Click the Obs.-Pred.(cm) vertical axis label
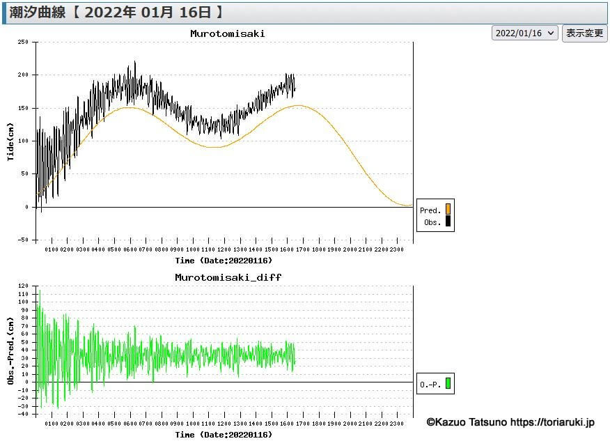Screen dimensions: 610x441 pyautogui.click(x=11, y=350)
